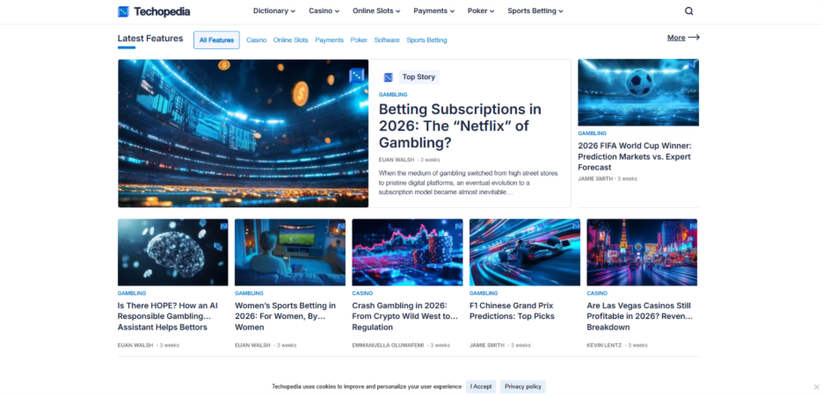Open the Online Slots dropdown
823x396 pixels.
(376, 11)
